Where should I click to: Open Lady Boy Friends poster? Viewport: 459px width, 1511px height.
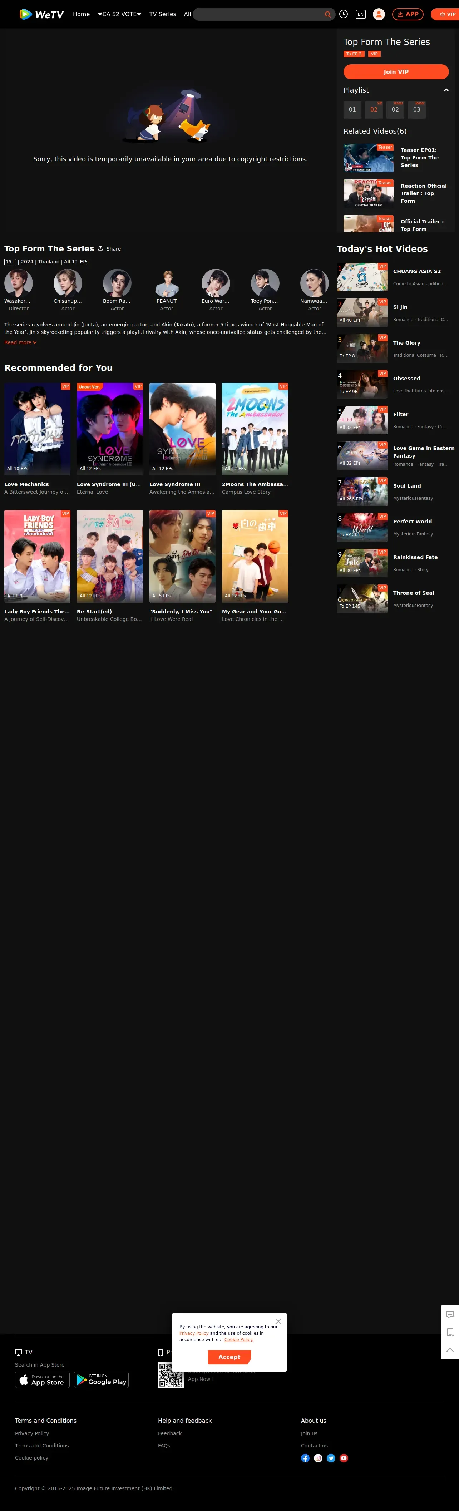click(37, 556)
